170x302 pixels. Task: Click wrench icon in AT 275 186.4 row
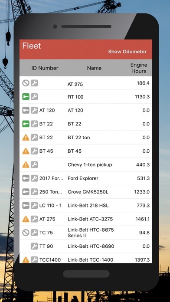click(x=34, y=83)
